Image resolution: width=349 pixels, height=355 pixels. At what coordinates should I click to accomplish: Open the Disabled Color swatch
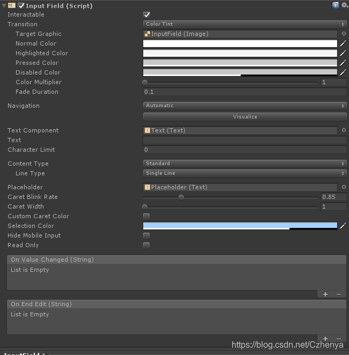(240, 72)
